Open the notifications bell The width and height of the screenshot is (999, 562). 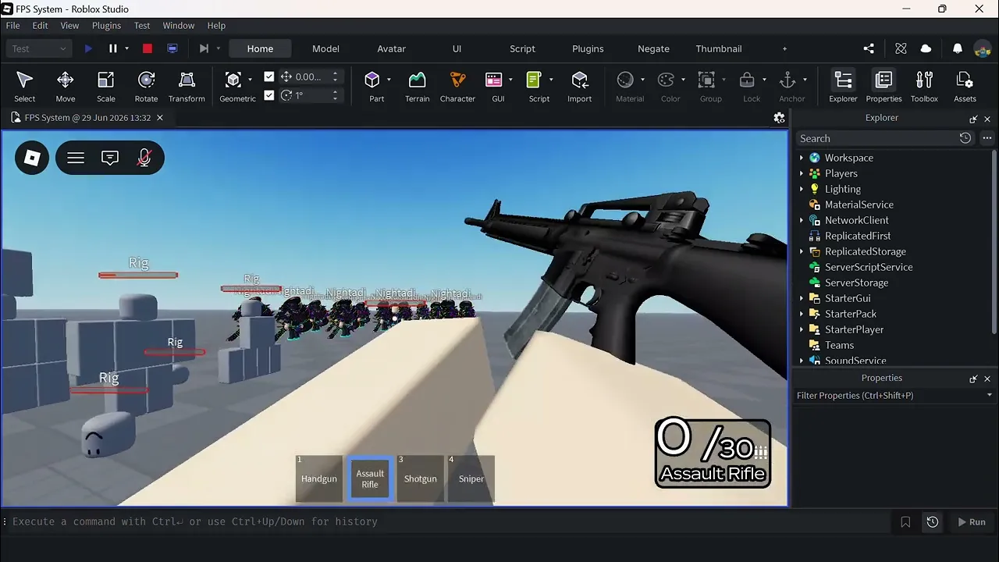click(958, 48)
